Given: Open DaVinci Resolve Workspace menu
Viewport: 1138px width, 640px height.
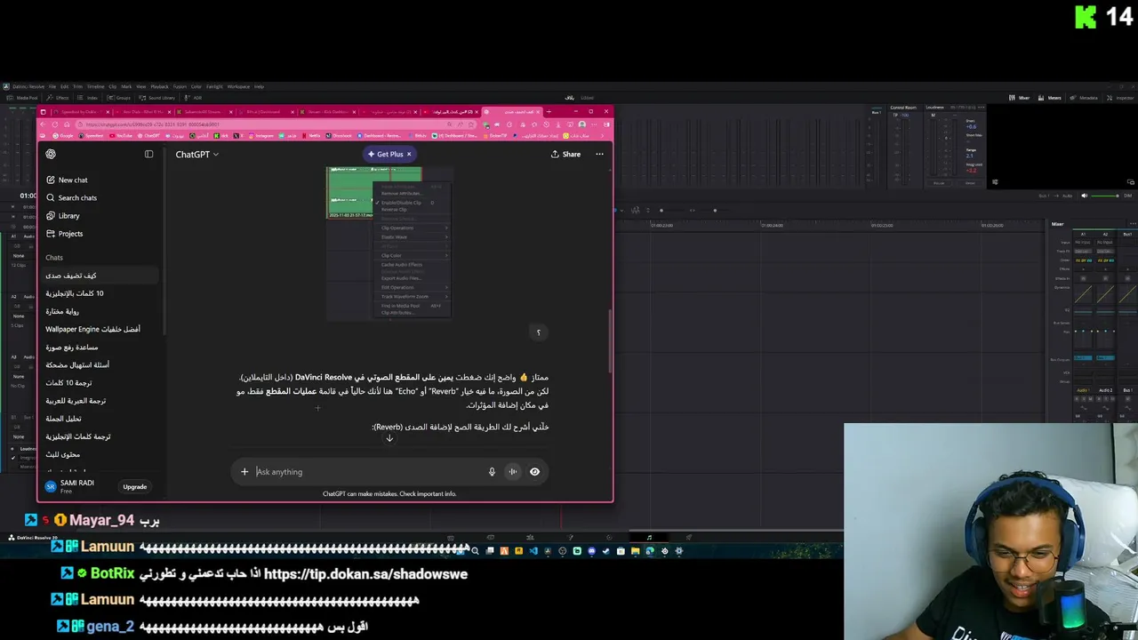Looking at the screenshot, I should (x=238, y=86).
